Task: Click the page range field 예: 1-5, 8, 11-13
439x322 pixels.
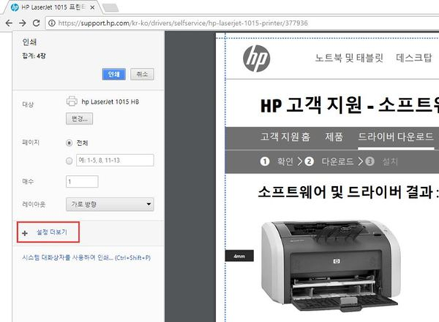Action: [115, 160]
